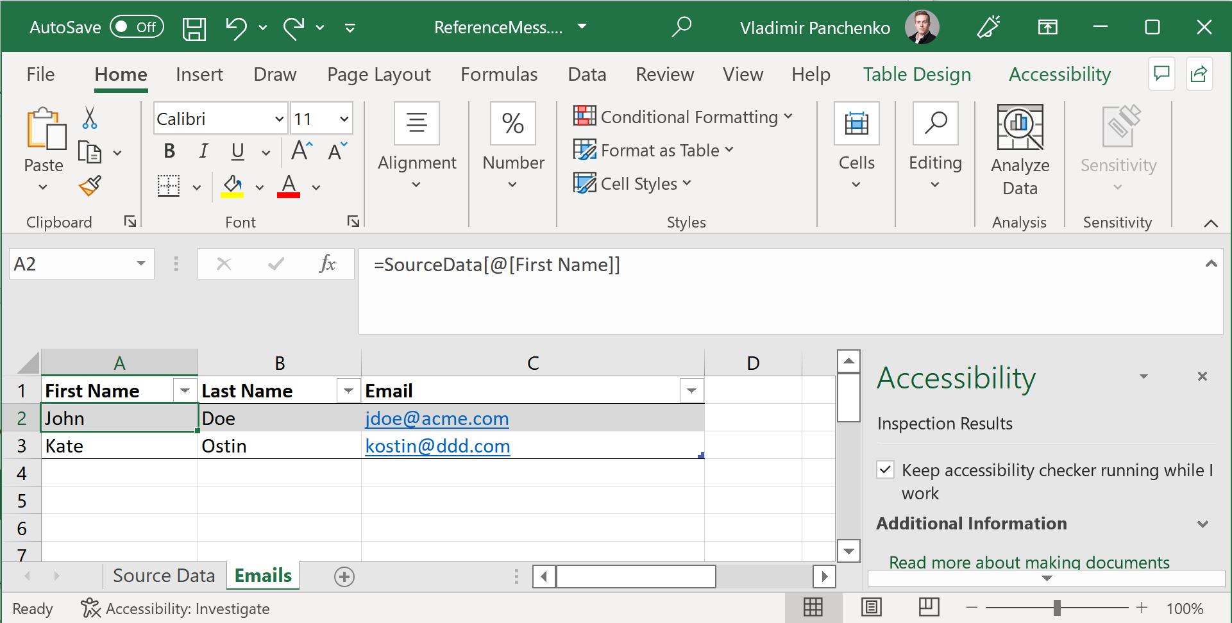This screenshot has width=1232, height=623.
Task: Apply bold formatting with the B icon
Action: click(x=169, y=151)
